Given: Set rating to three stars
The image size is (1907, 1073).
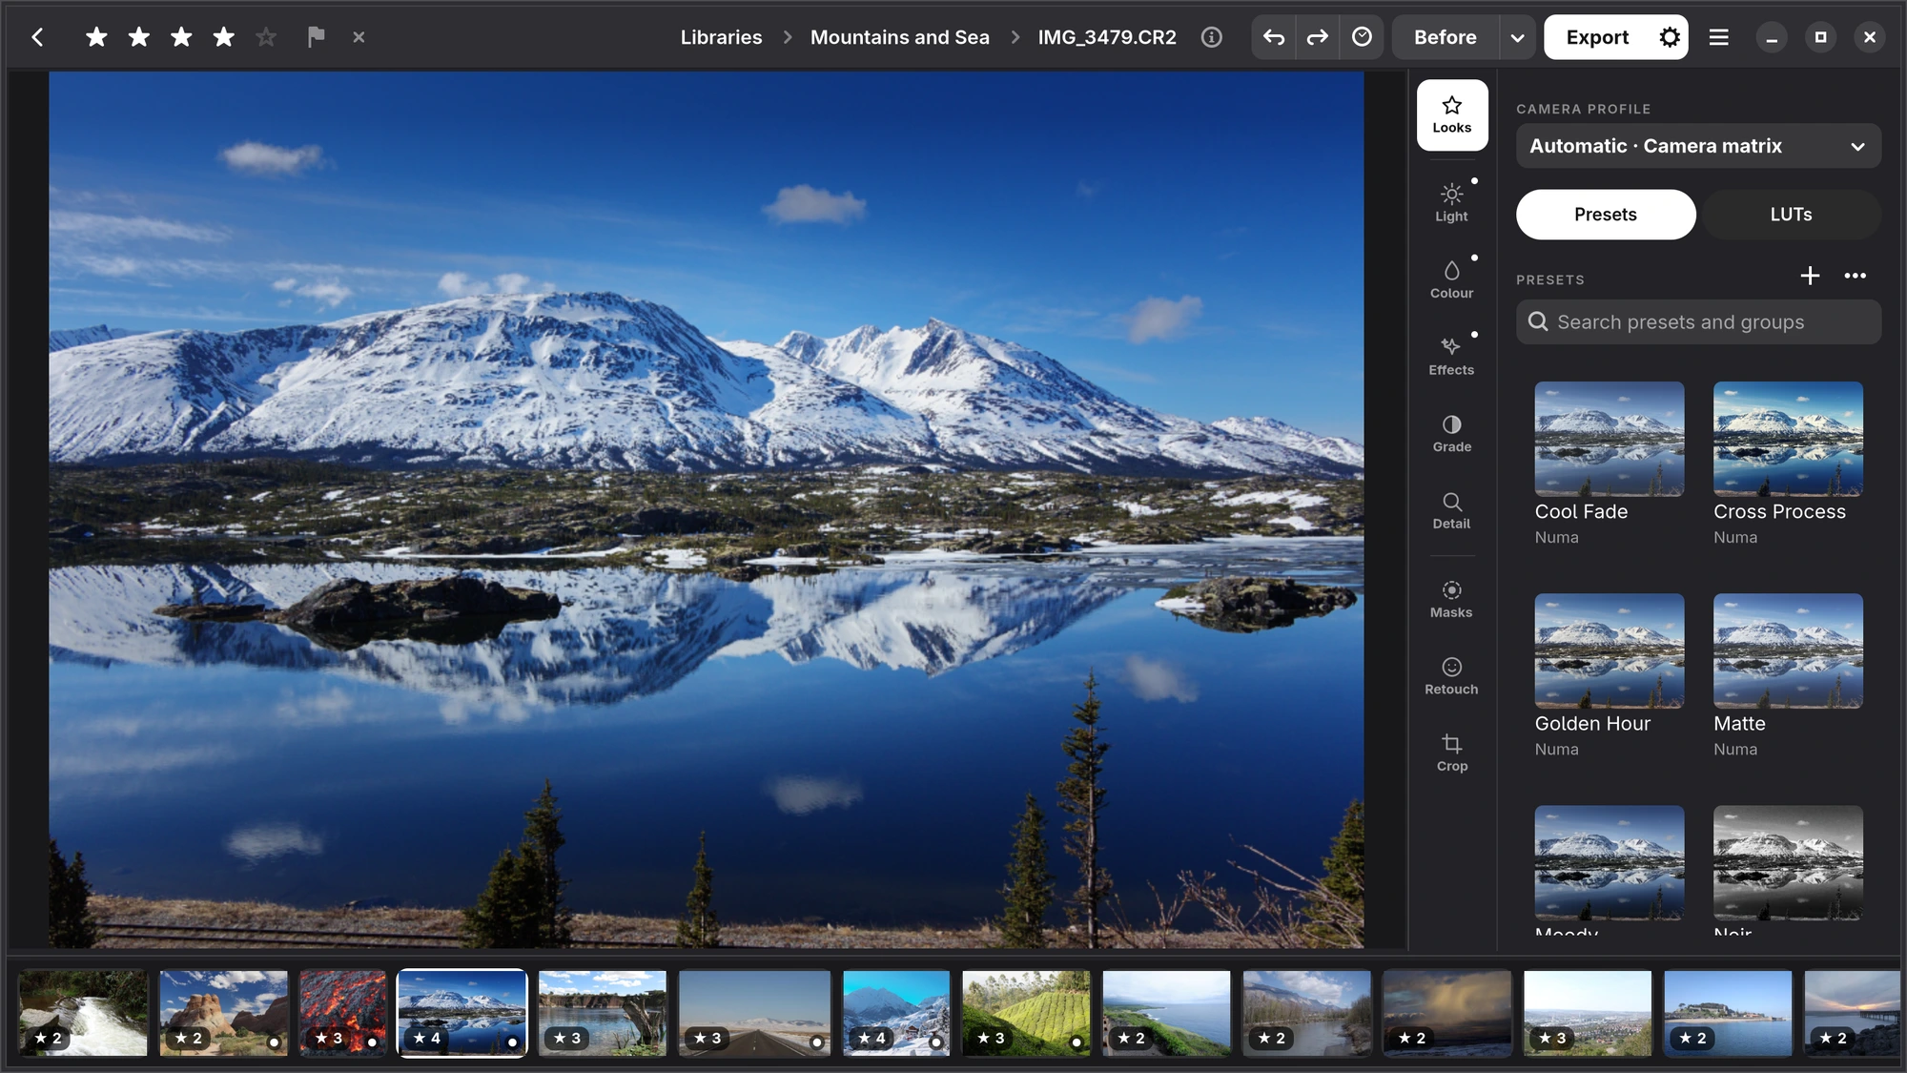Looking at the screenshot, I should [x=181, y=37].
